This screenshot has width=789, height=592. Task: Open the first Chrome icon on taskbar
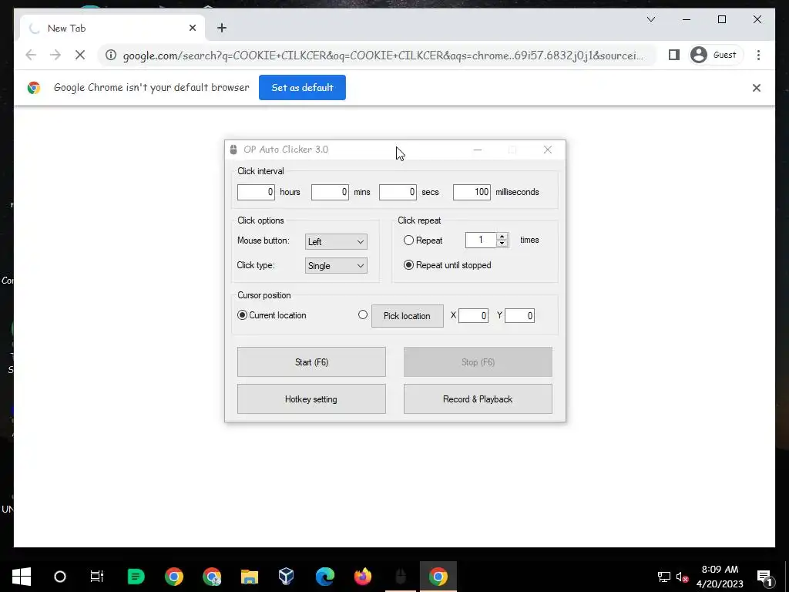(x=174, y=577)
